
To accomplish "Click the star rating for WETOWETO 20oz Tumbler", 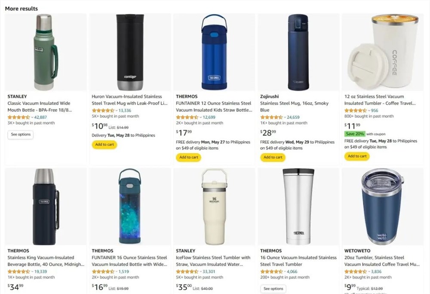I will pos(356,272).
